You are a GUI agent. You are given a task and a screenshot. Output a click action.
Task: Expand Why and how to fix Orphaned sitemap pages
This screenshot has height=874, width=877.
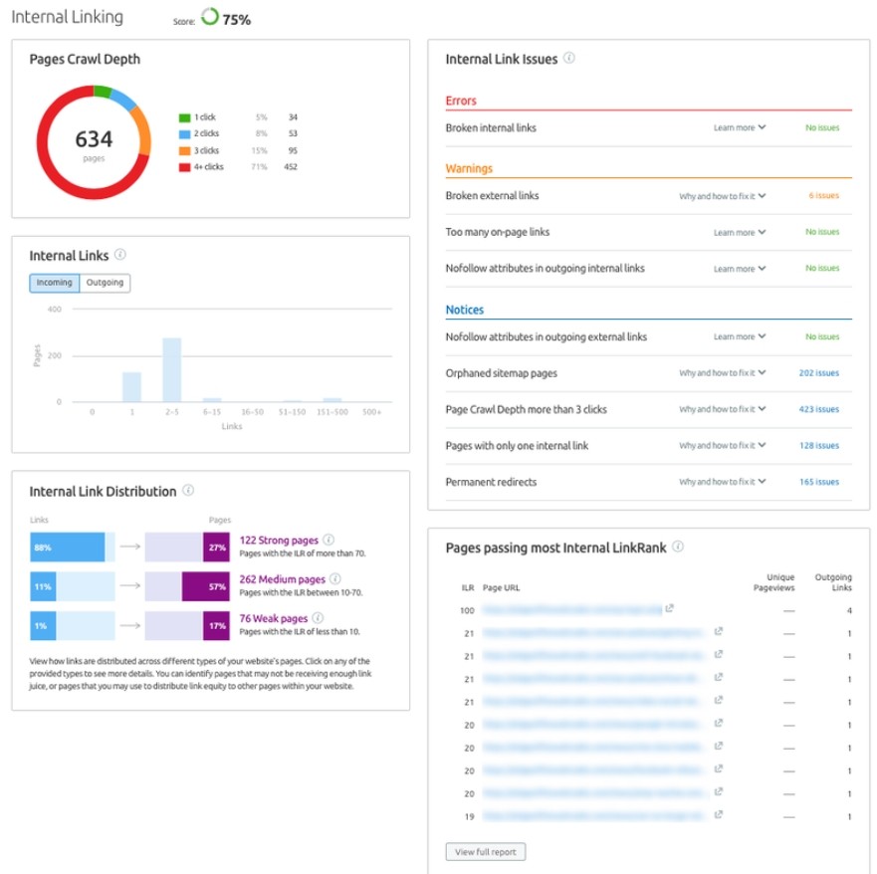click(x=723, y=373)
